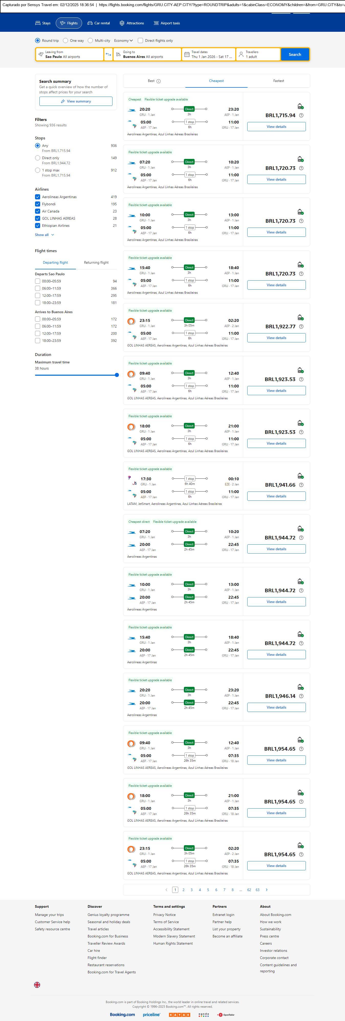Click View summary in Search summary box
Screen dimensions: 345x1021
pos(75,101)
